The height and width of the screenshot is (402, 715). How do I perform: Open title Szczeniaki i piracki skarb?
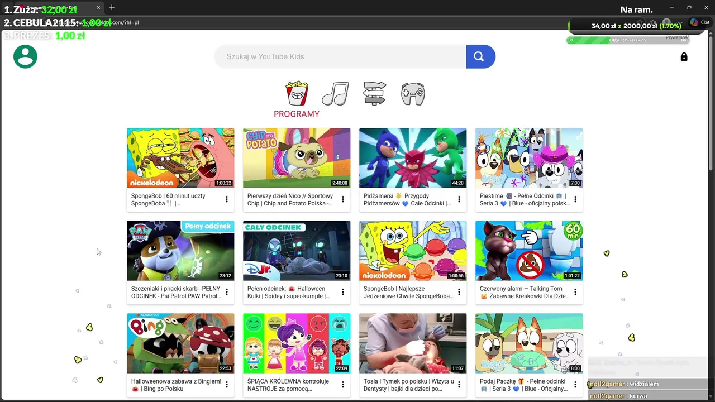click(x=176, y=293)
